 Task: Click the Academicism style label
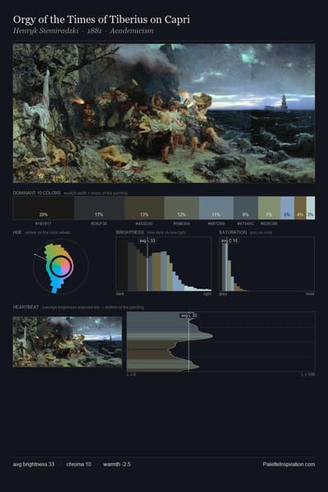(x=132, y=31)
